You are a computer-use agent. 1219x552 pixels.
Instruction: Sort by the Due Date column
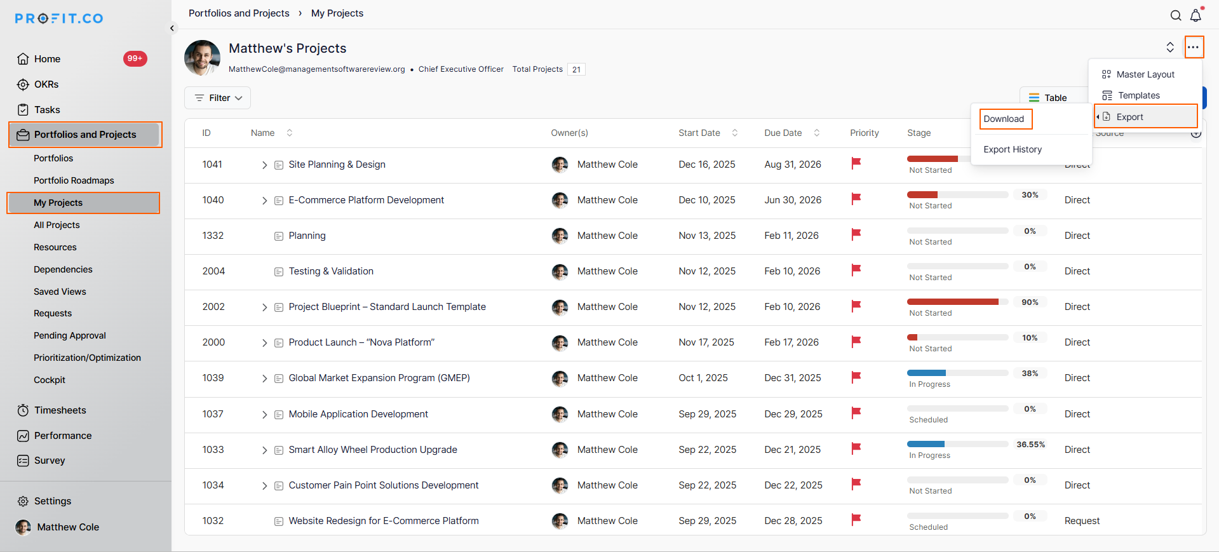(x=817, y=133)
